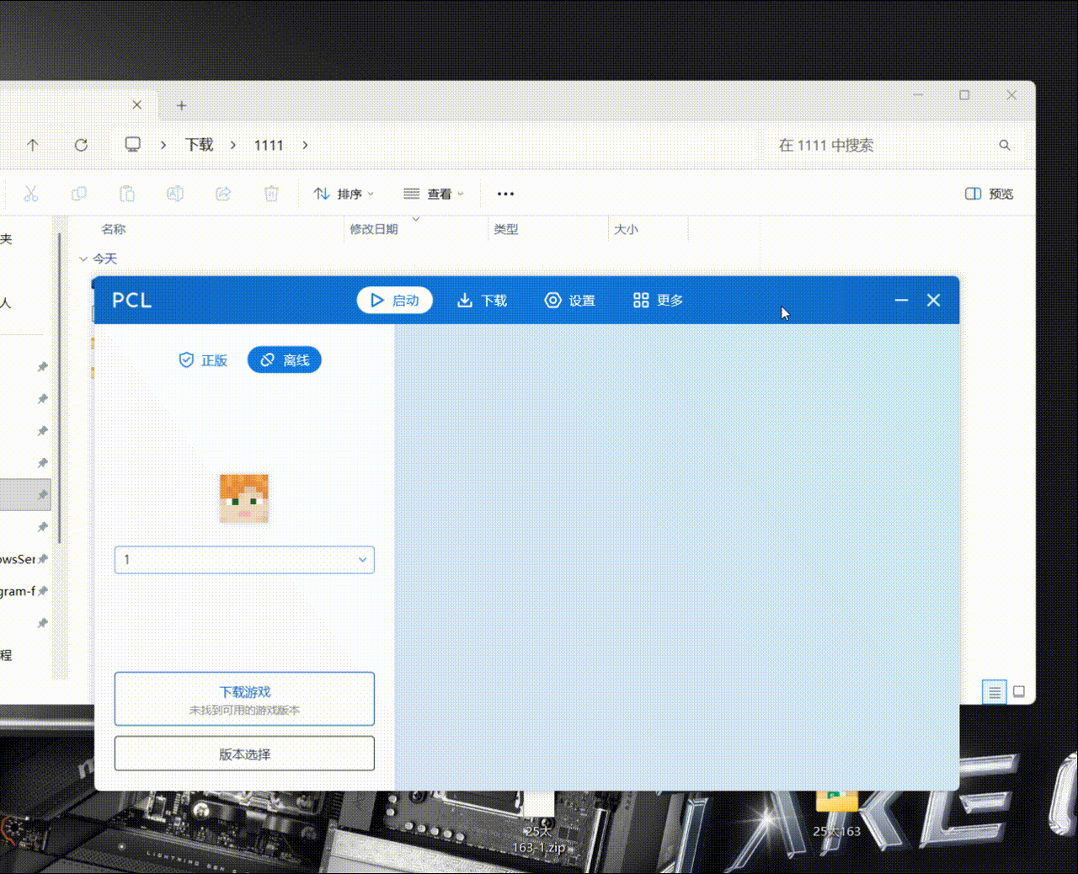Click the up-directory arrow in Explorer
The height and width of the screenshot is (874, 1078).
[33, 145]
